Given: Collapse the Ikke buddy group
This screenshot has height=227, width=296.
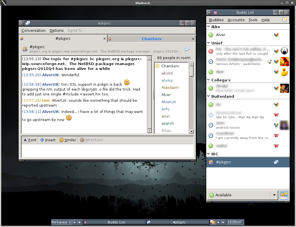Looking at the screenshot, I should click(209, 27).
